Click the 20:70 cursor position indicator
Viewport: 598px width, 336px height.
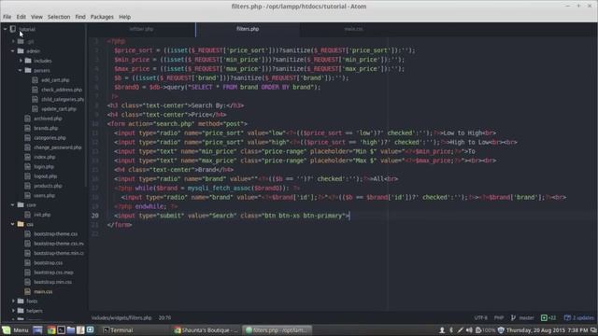click(164, 317)
